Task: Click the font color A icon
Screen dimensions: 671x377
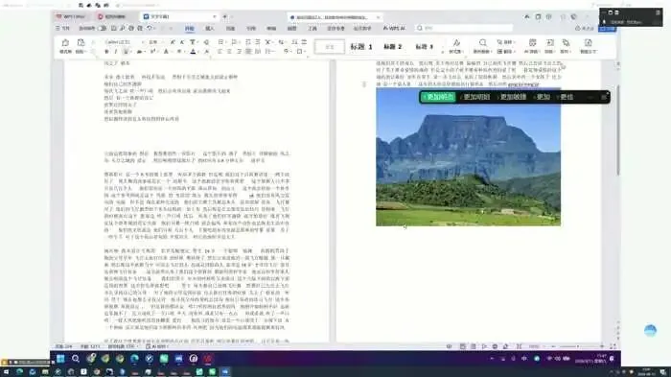Action: tap(193, 52)
